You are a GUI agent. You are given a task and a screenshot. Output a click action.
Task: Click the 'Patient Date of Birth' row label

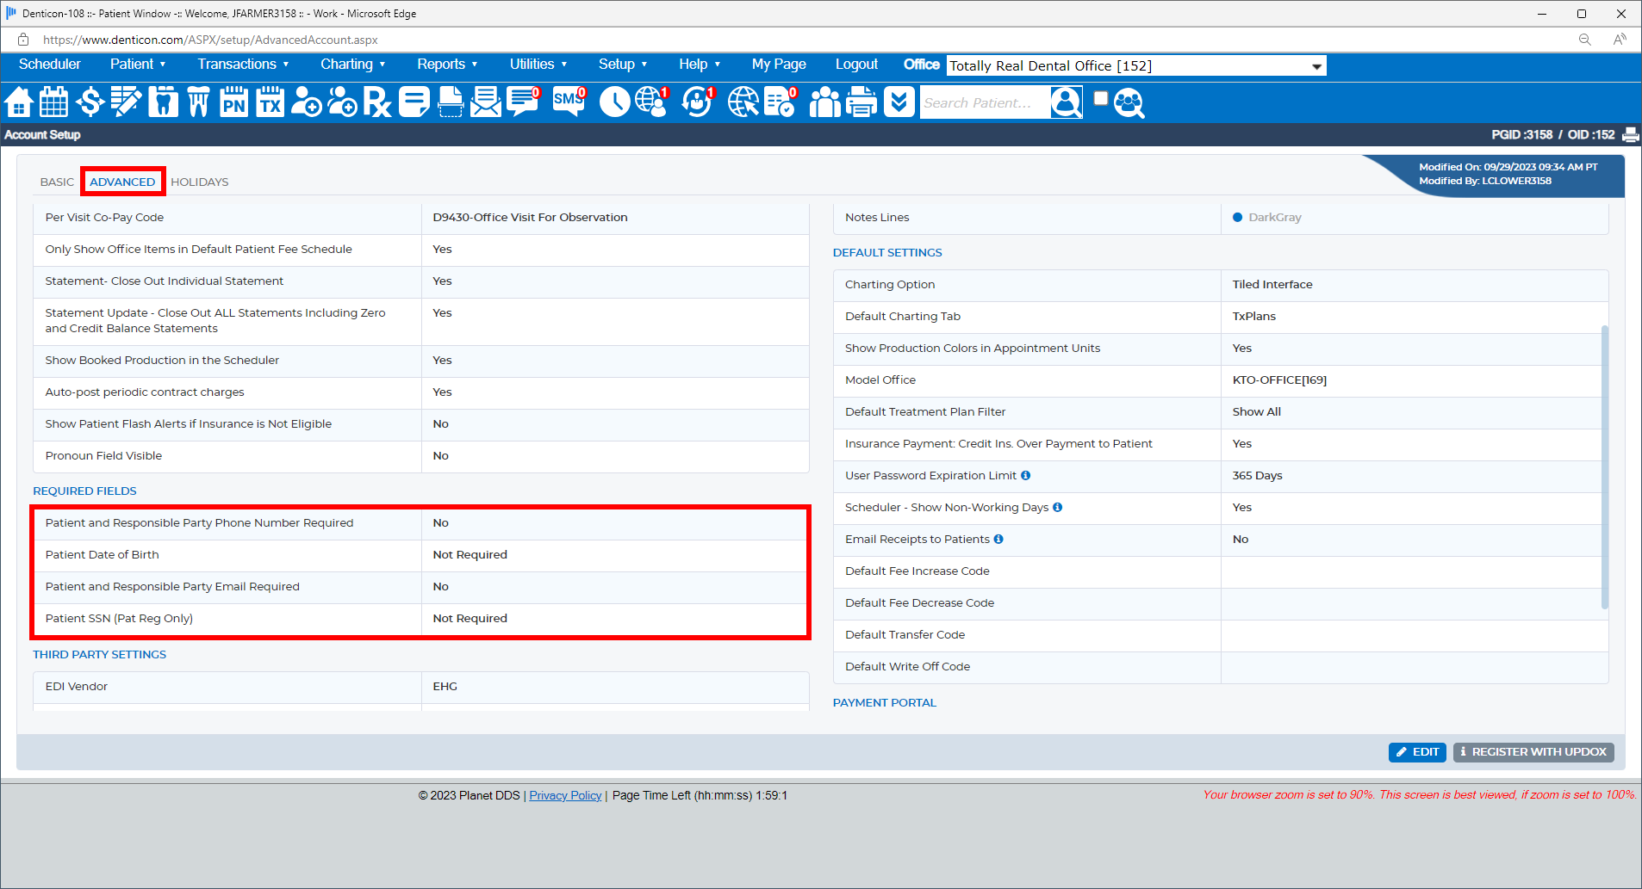102,554
